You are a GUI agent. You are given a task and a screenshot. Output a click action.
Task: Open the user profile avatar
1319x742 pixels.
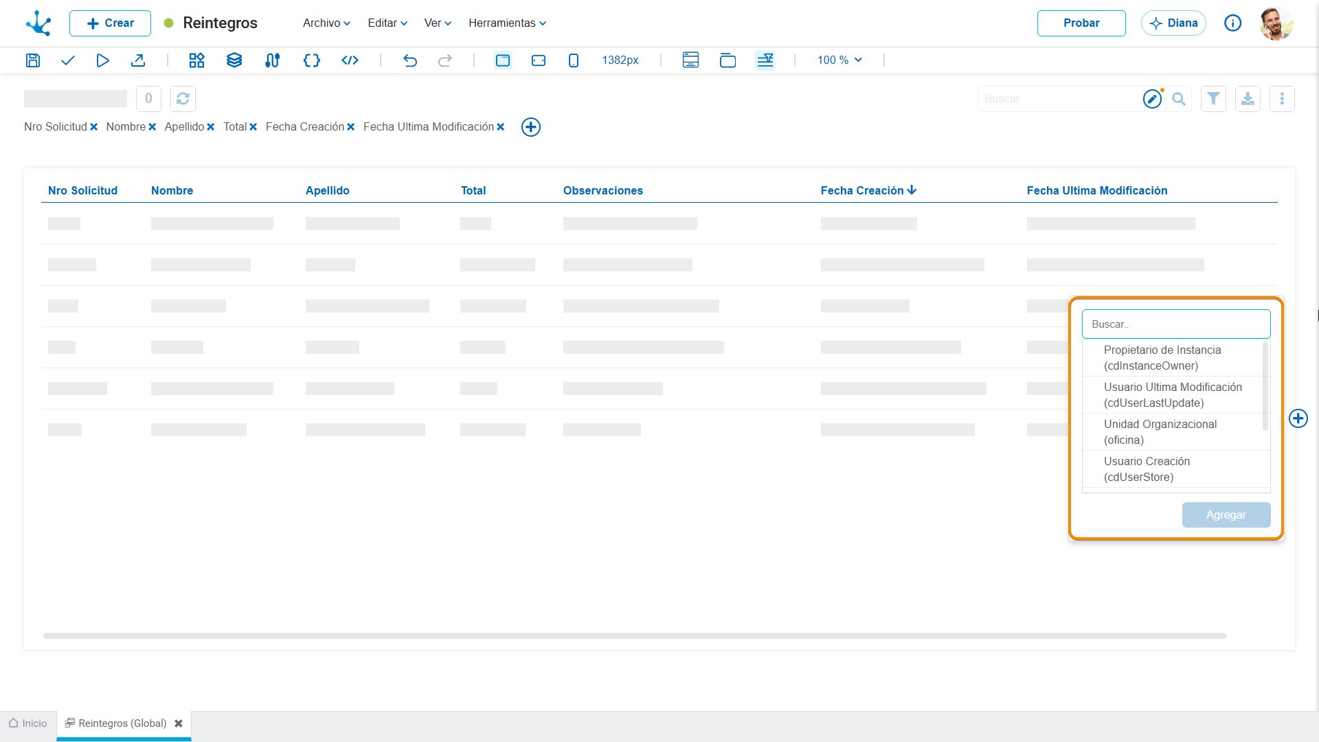coord(1276,23)
